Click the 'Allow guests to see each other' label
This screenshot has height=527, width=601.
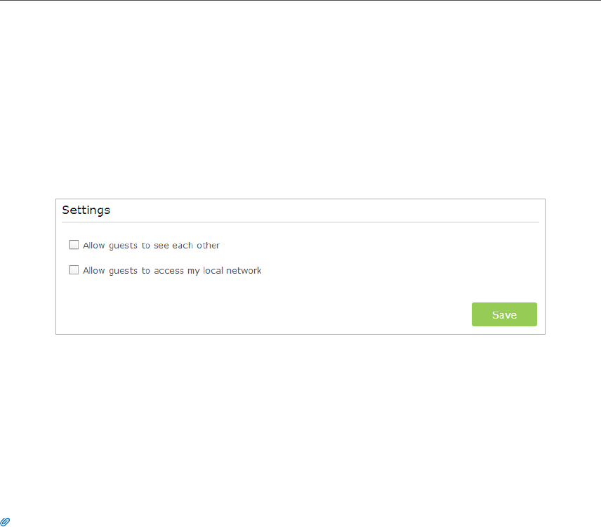pos(151,246)
